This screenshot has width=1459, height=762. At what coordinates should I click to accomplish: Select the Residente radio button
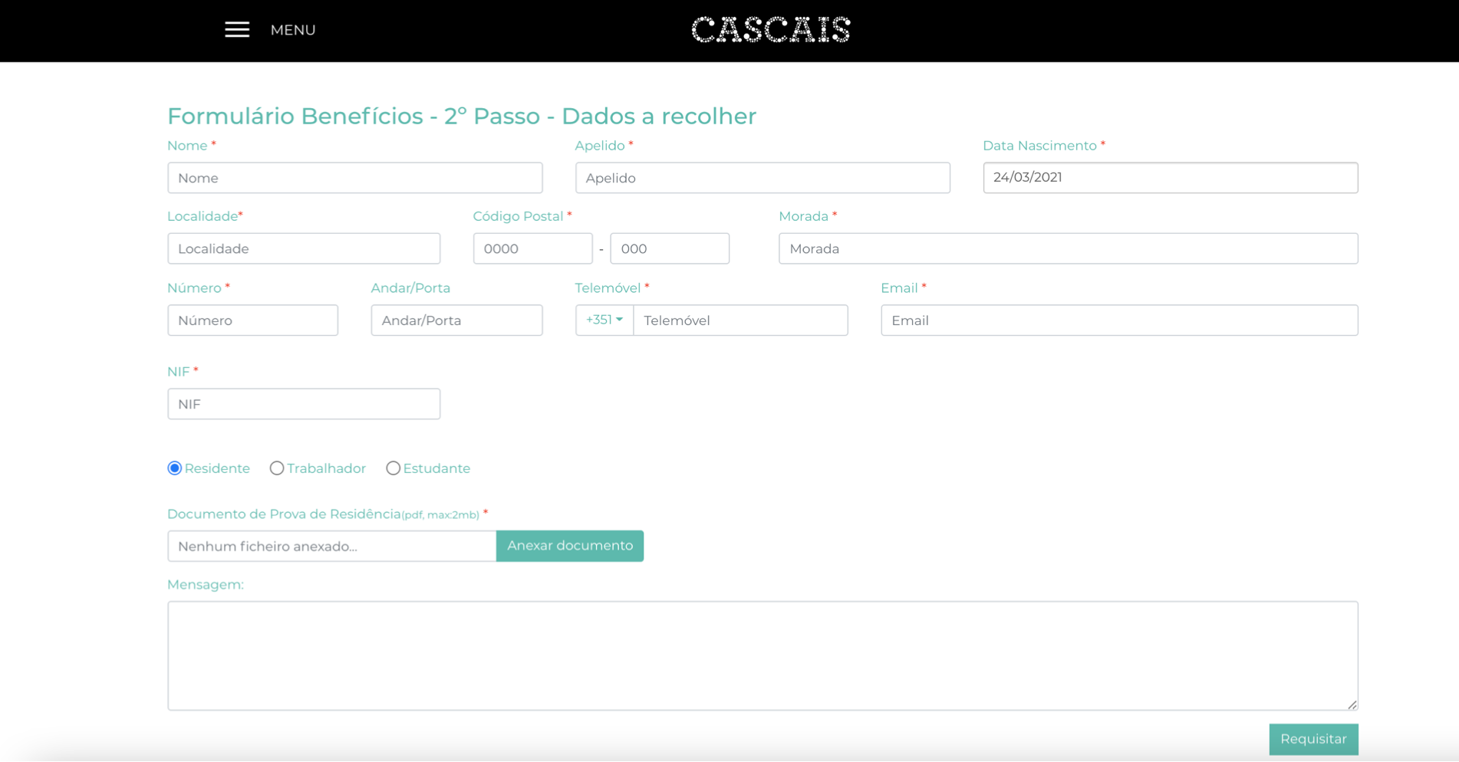[x=175, y=468]
